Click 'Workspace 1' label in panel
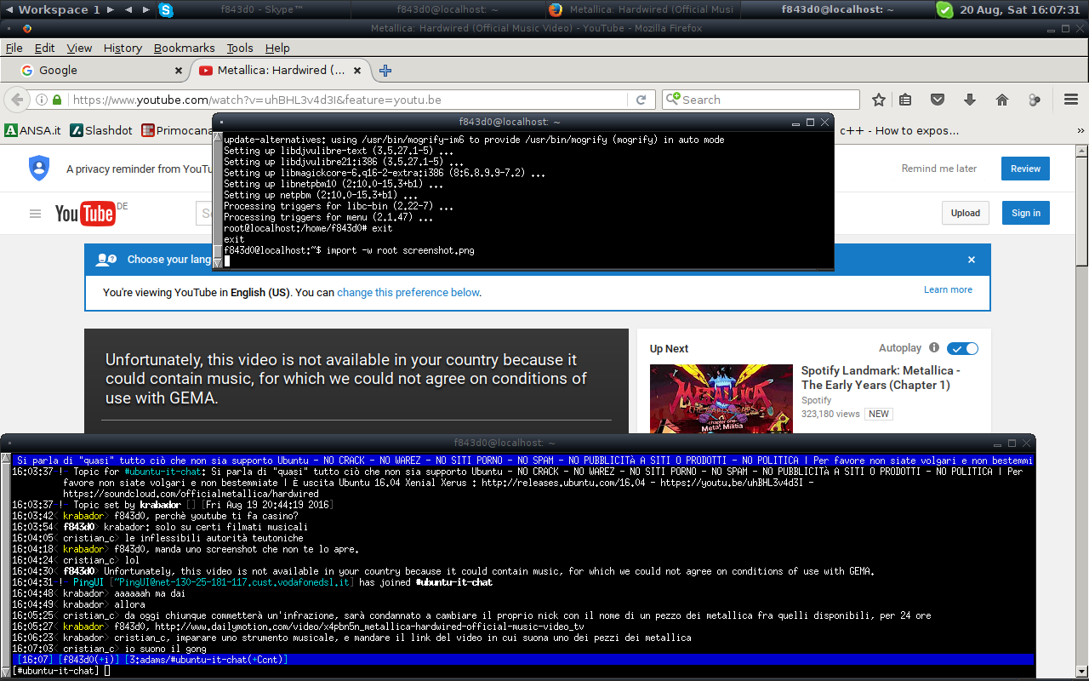This screenshot has width=1089, height=681. (x=59, y=9)
